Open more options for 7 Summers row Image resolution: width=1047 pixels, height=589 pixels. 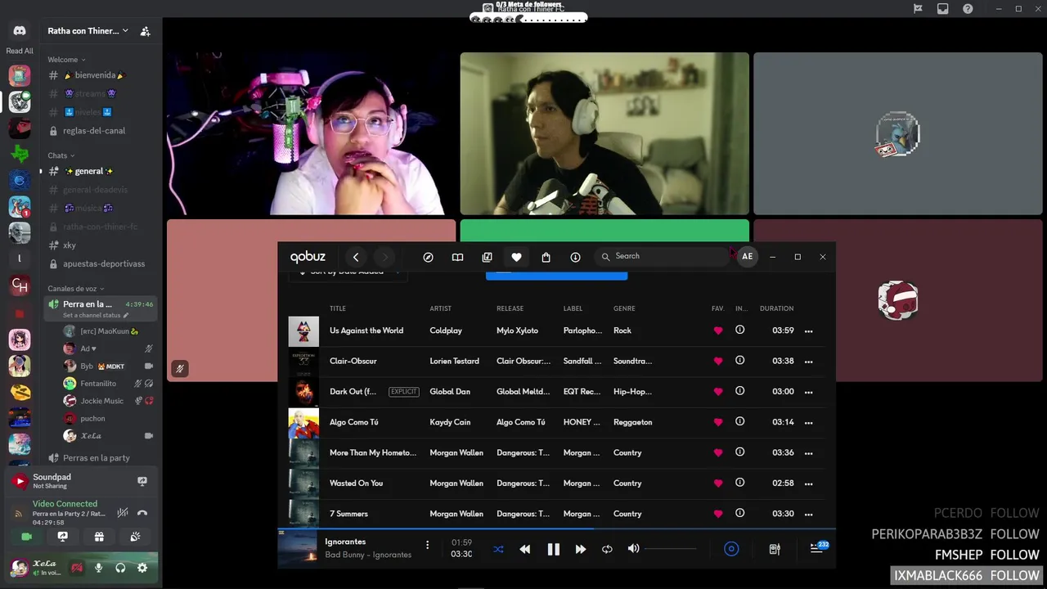(x=809, y=515)
